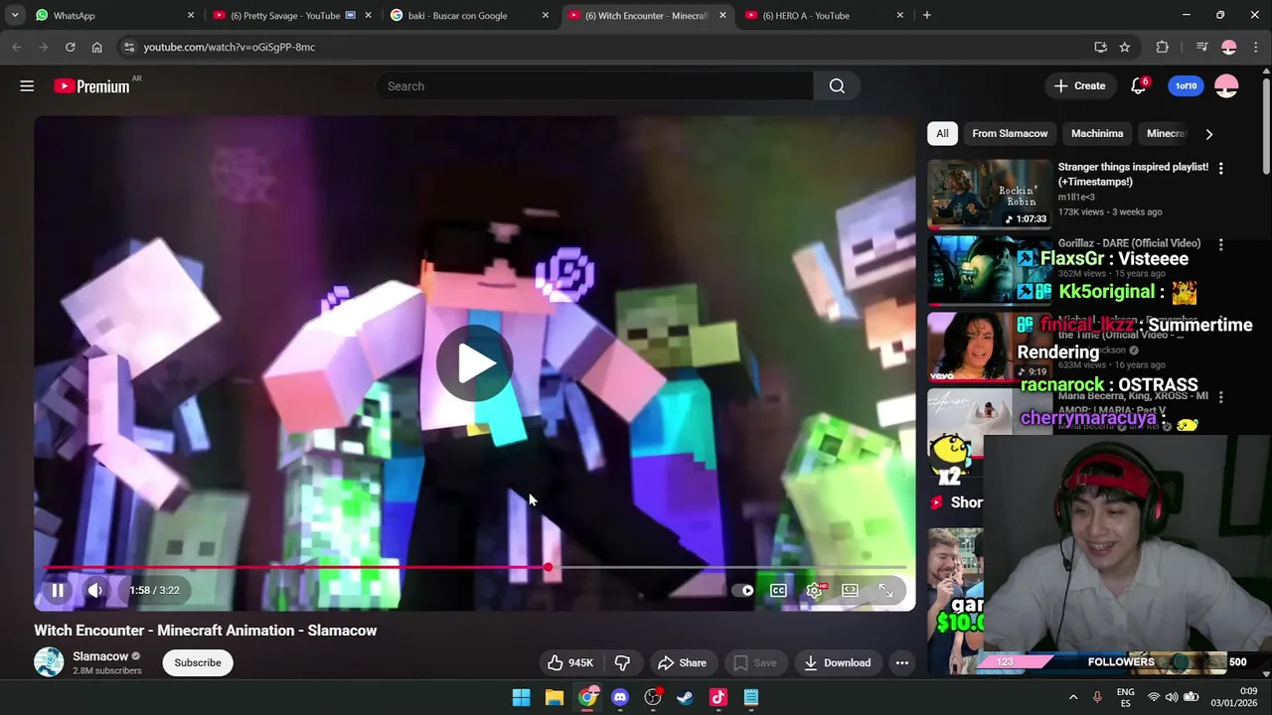The width and height of the screenshot is (1272, 715).
Task: Dislike the video thumbs-down button
Action: coord(623,662)
